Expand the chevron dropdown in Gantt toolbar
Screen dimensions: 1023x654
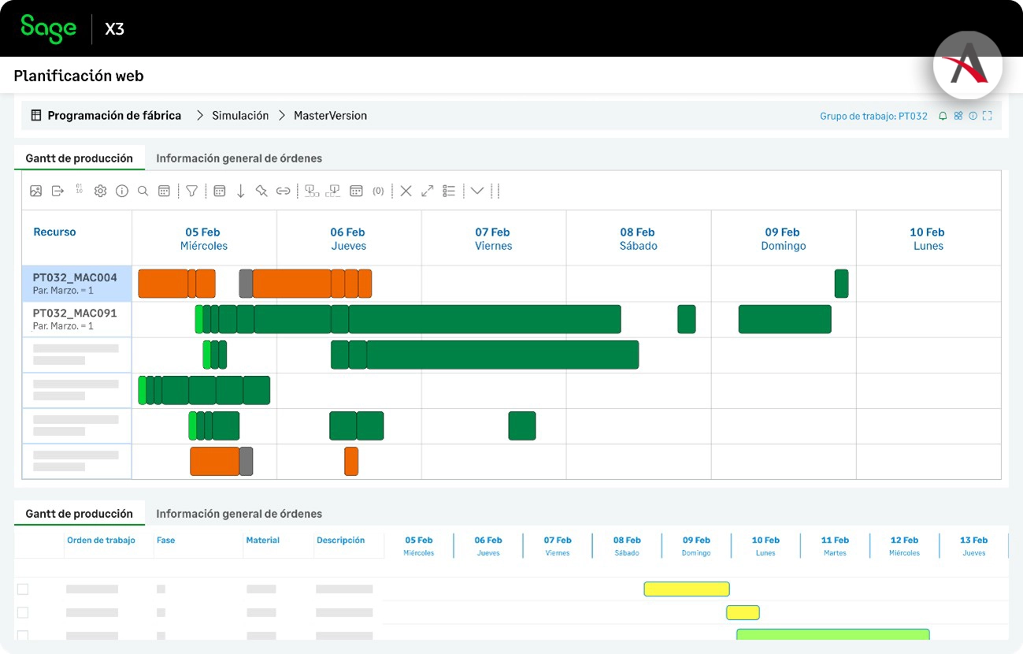(477, 191)
